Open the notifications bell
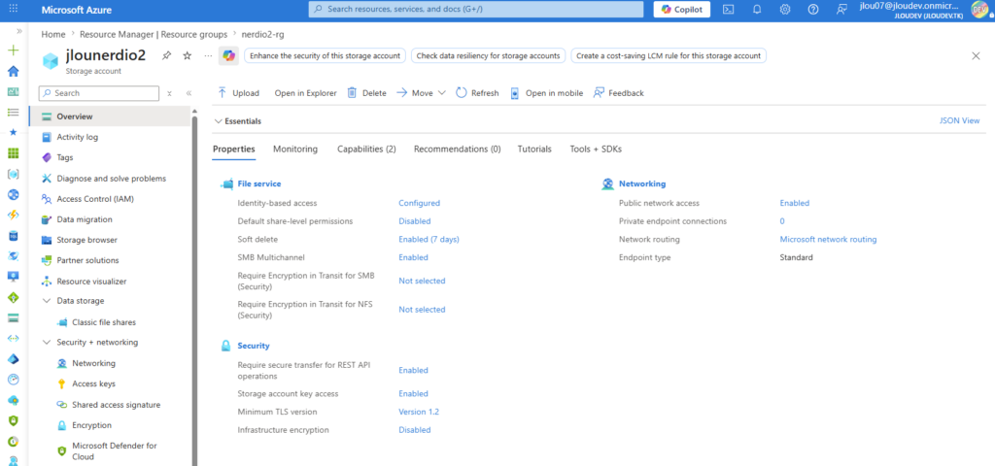 click(x=757, y=10)
